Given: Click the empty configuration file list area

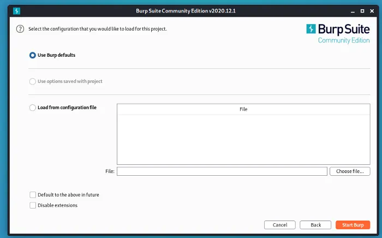Looking at the screenshot, I should (243, 140).
